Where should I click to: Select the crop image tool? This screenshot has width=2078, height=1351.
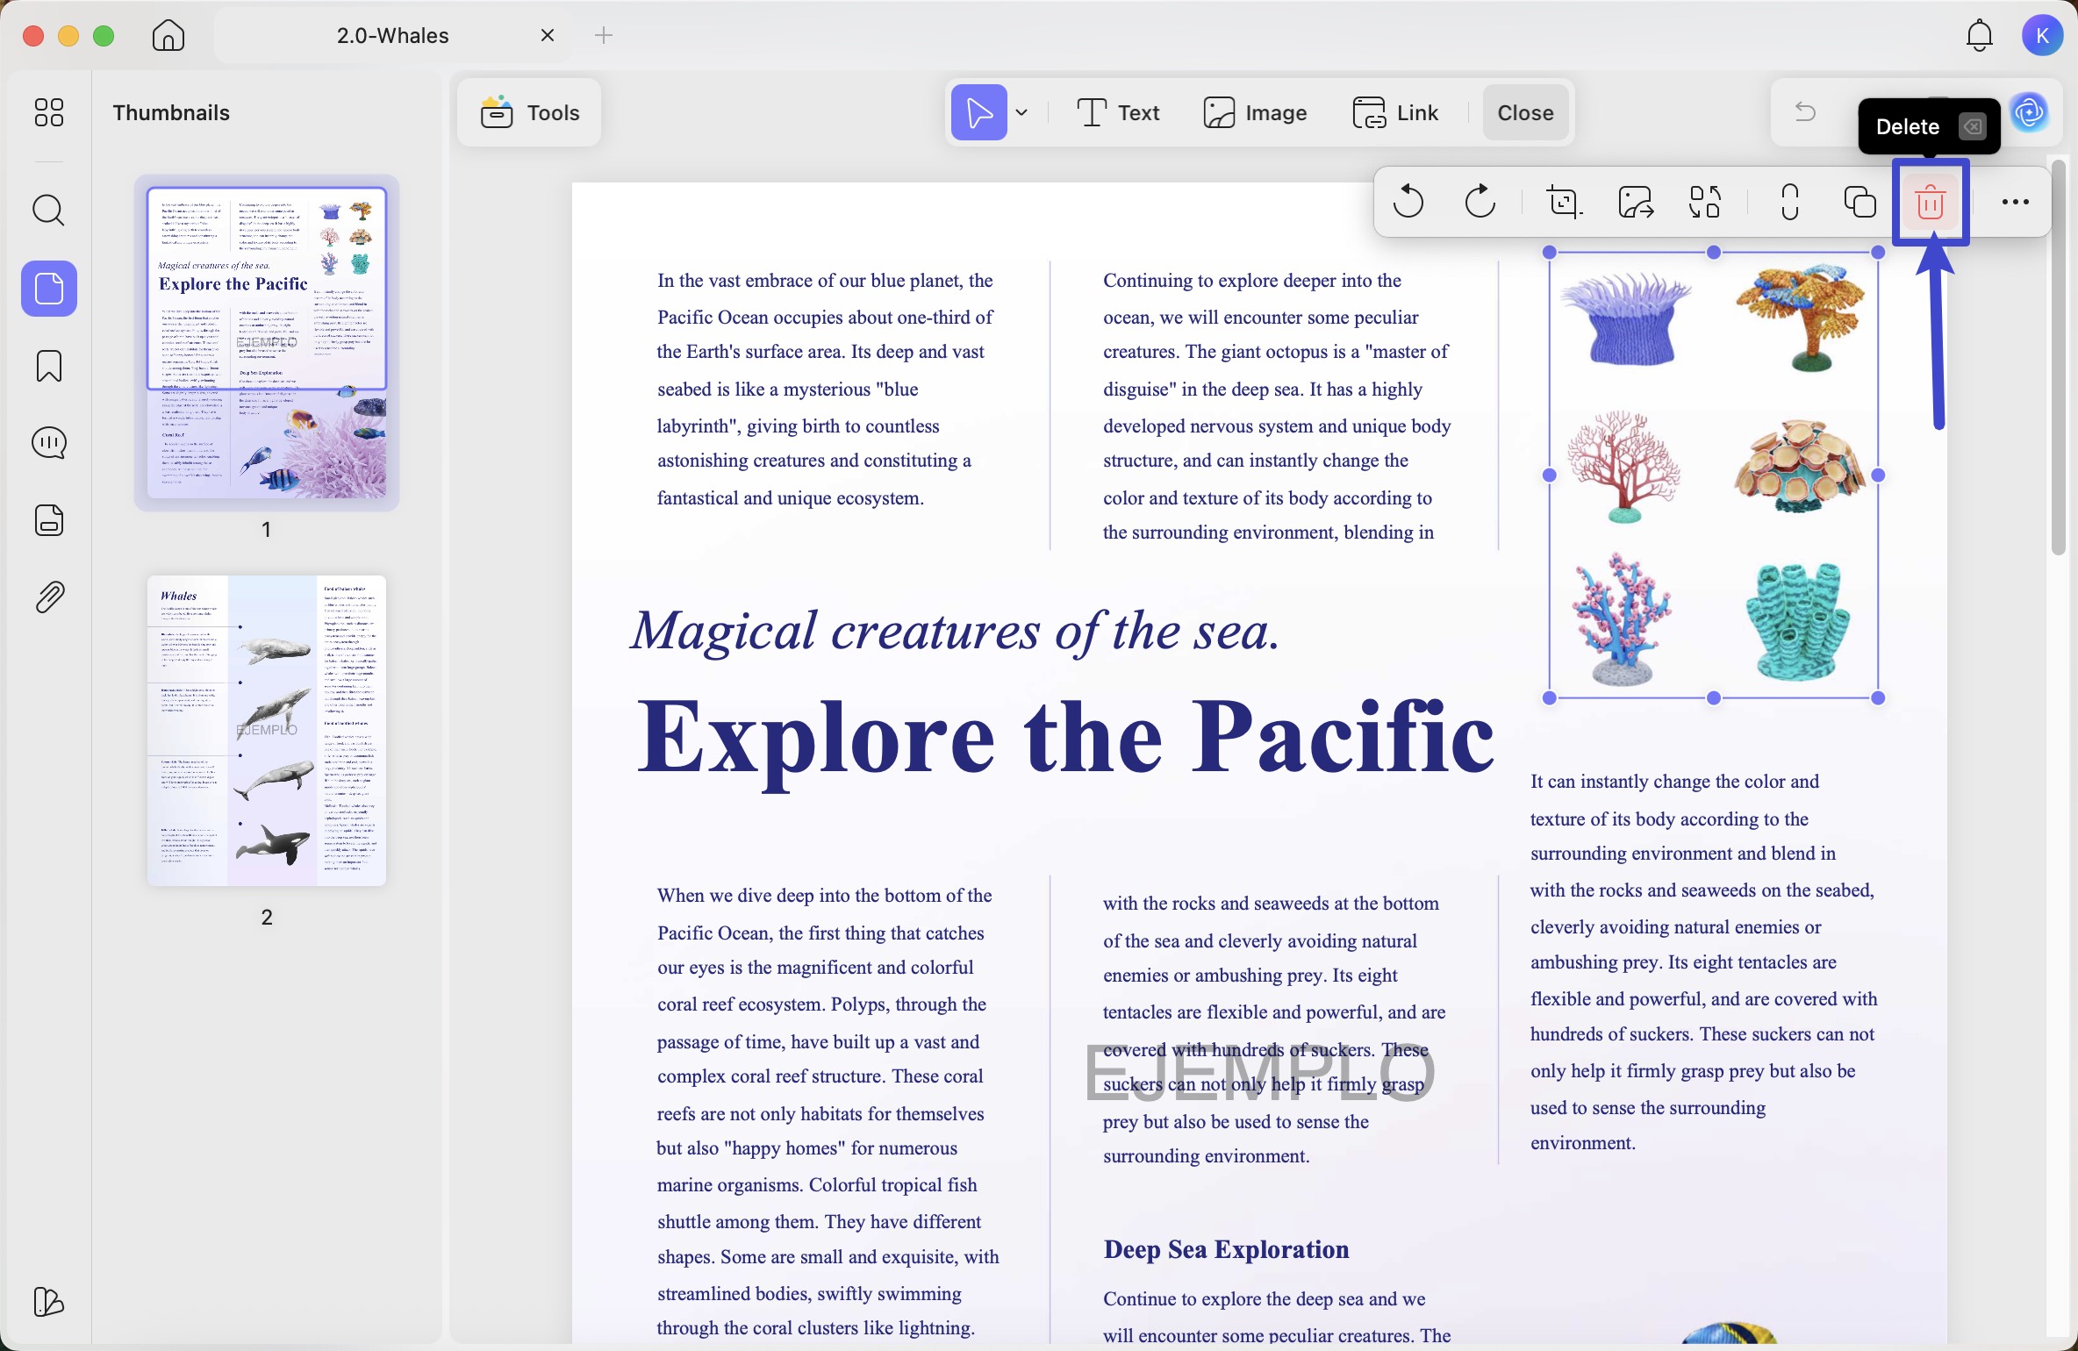[1564, 202]
